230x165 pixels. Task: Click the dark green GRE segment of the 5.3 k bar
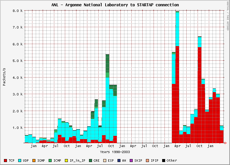point(107,64)
